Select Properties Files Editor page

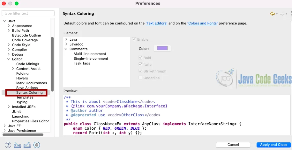coord(31,121)
